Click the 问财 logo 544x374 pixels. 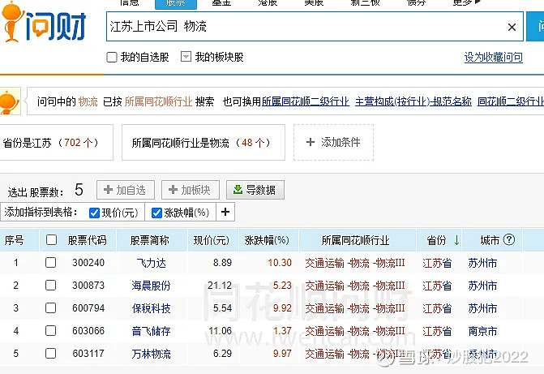[x=43, y=24]
